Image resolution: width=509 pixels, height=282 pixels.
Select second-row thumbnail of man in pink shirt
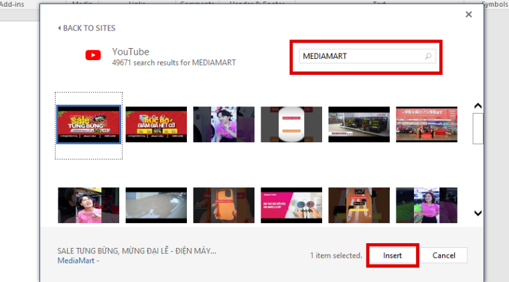(88, 205)
